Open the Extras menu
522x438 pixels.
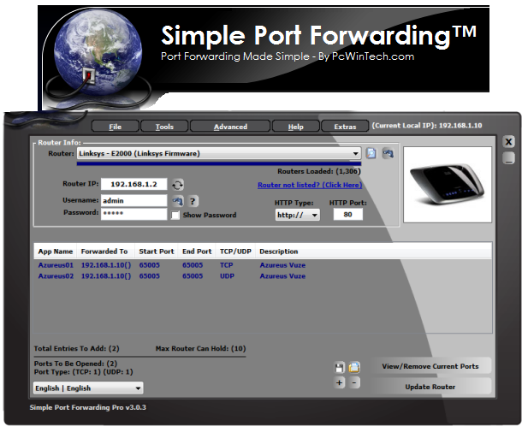point(345,127)
